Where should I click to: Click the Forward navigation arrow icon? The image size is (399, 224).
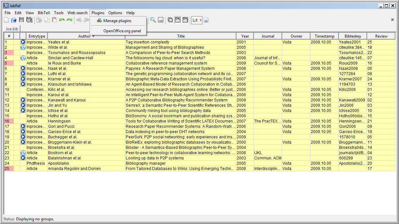[86, 20]
